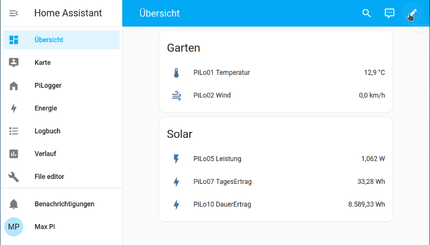Click the thermometer icon for PiLo01
Screen dimensions: 430x245
coord(176,73)
